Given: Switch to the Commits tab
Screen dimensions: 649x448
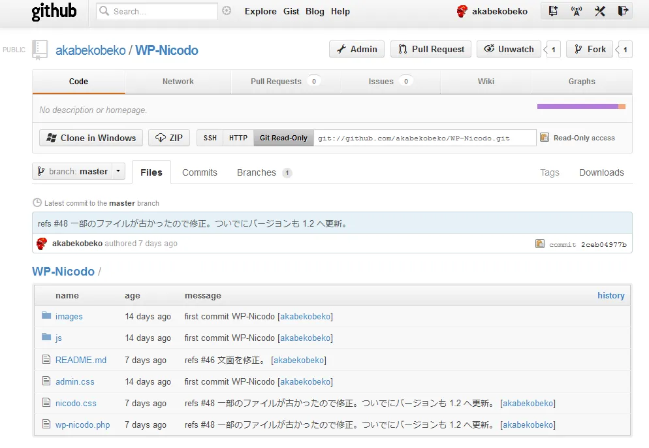Looking at the screenshot, I should pyautogui.click(x=199, y=172).
